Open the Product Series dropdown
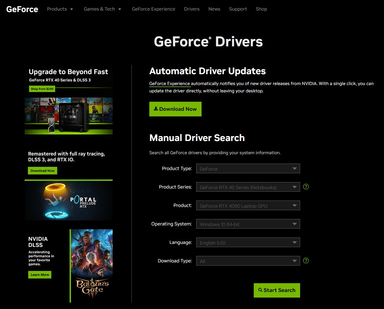This screenshot has width=384, height=309. click(x=248, y=187)
